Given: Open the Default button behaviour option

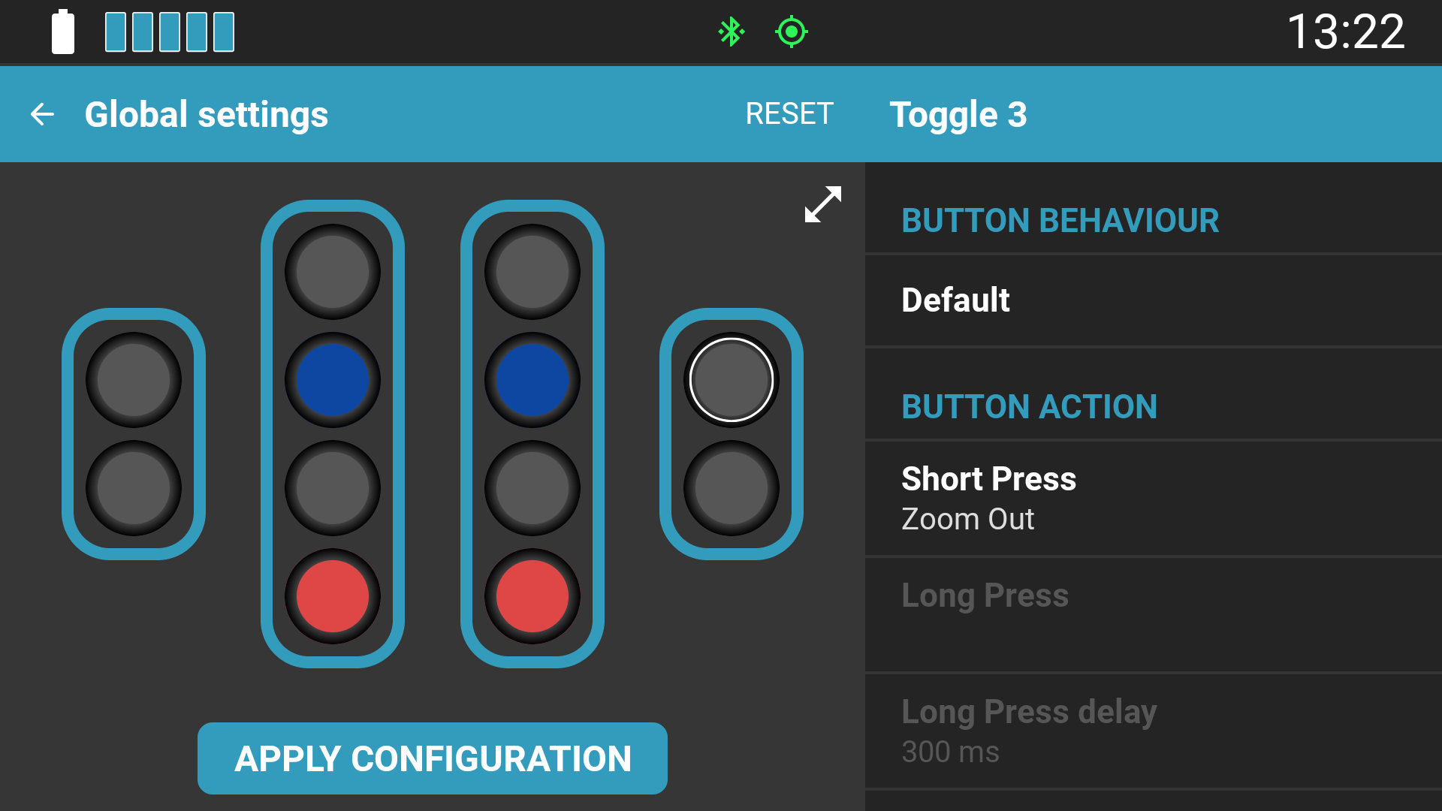Looking at the screenshot, I should coord(1154,300).
